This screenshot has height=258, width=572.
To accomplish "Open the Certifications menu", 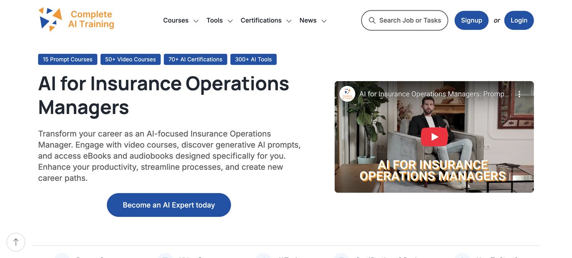I will [261, 20].
